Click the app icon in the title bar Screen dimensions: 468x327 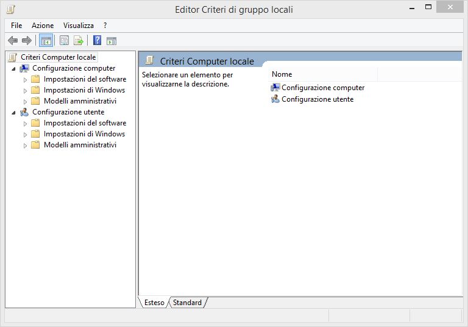click(10, 9)
